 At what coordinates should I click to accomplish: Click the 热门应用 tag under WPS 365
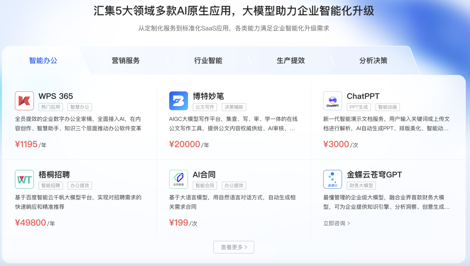coord(51,107)
